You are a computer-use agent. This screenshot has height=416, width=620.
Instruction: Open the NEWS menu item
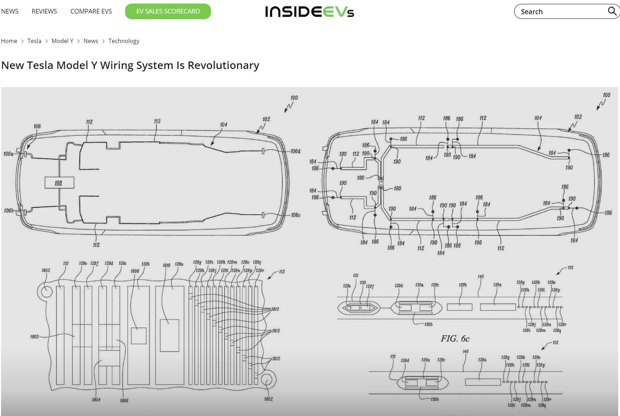point(10,11)
